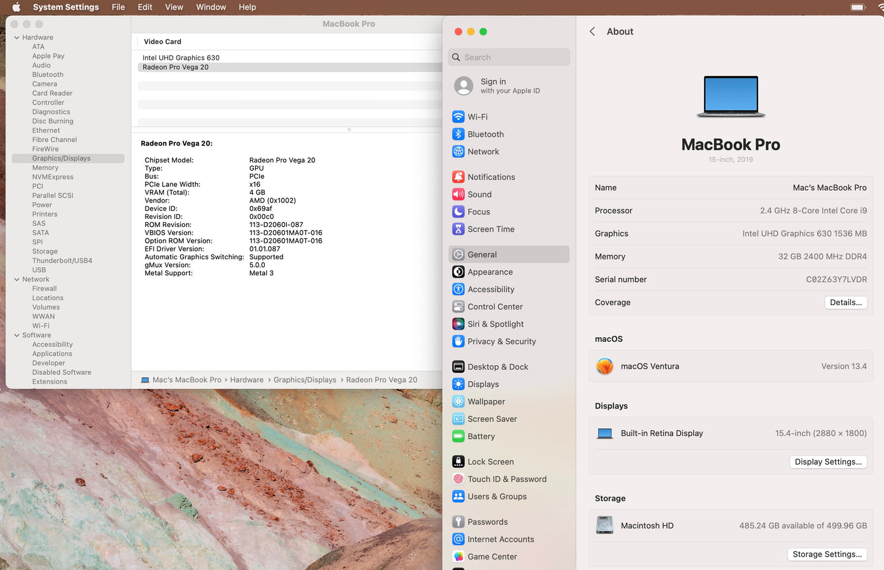Select the Game Center icon
This screenshot has width=884, height=570.
458,557
